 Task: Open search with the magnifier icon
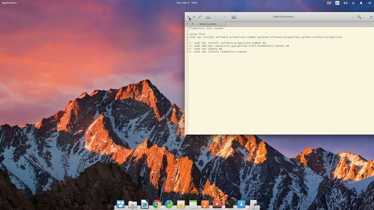point(359,17)
